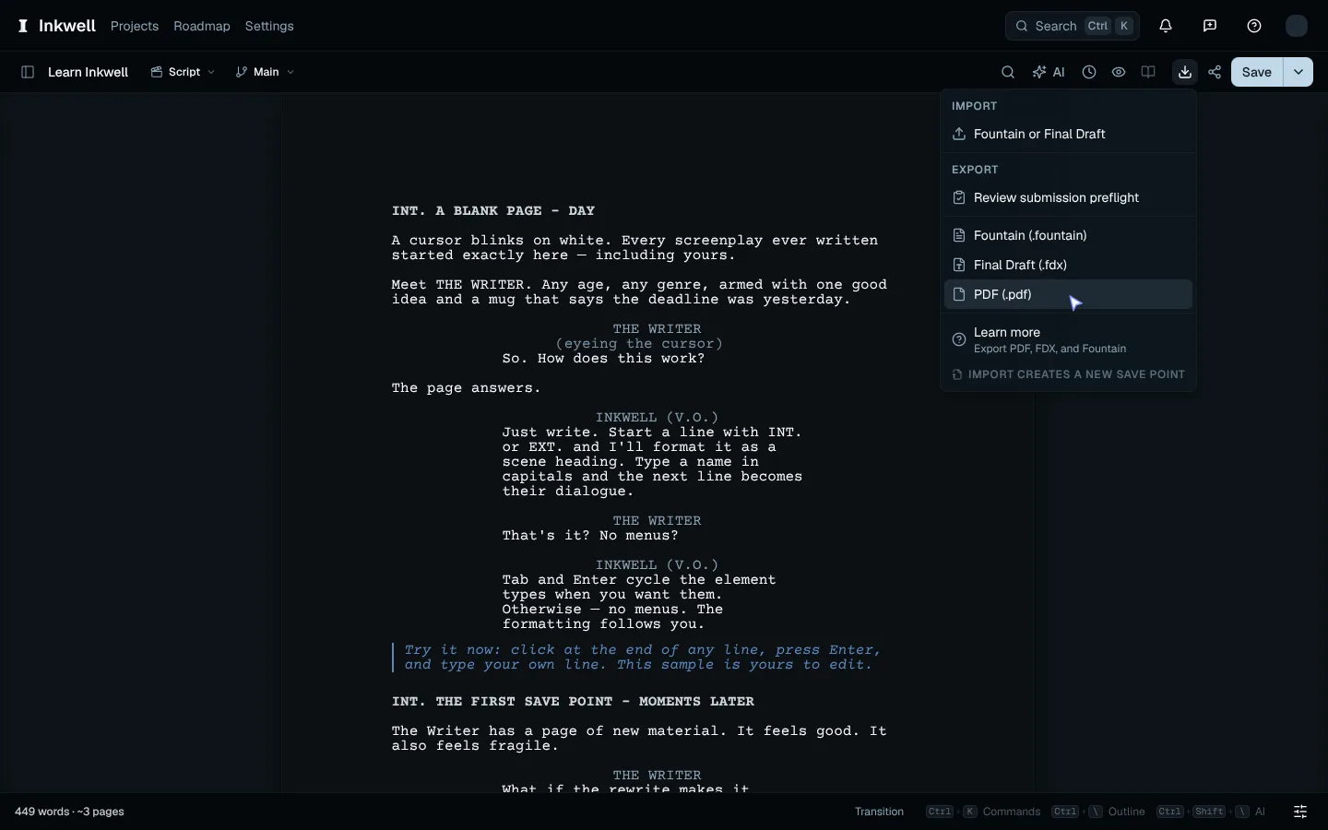
Task: Open version history clock icon
Action: 1090,72
